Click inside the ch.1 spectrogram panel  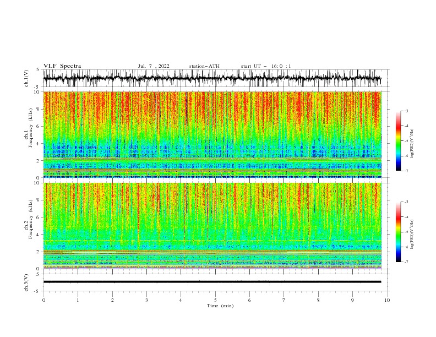(x=212, y=134)
